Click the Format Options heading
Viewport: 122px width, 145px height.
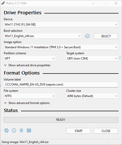coord(22,73)
